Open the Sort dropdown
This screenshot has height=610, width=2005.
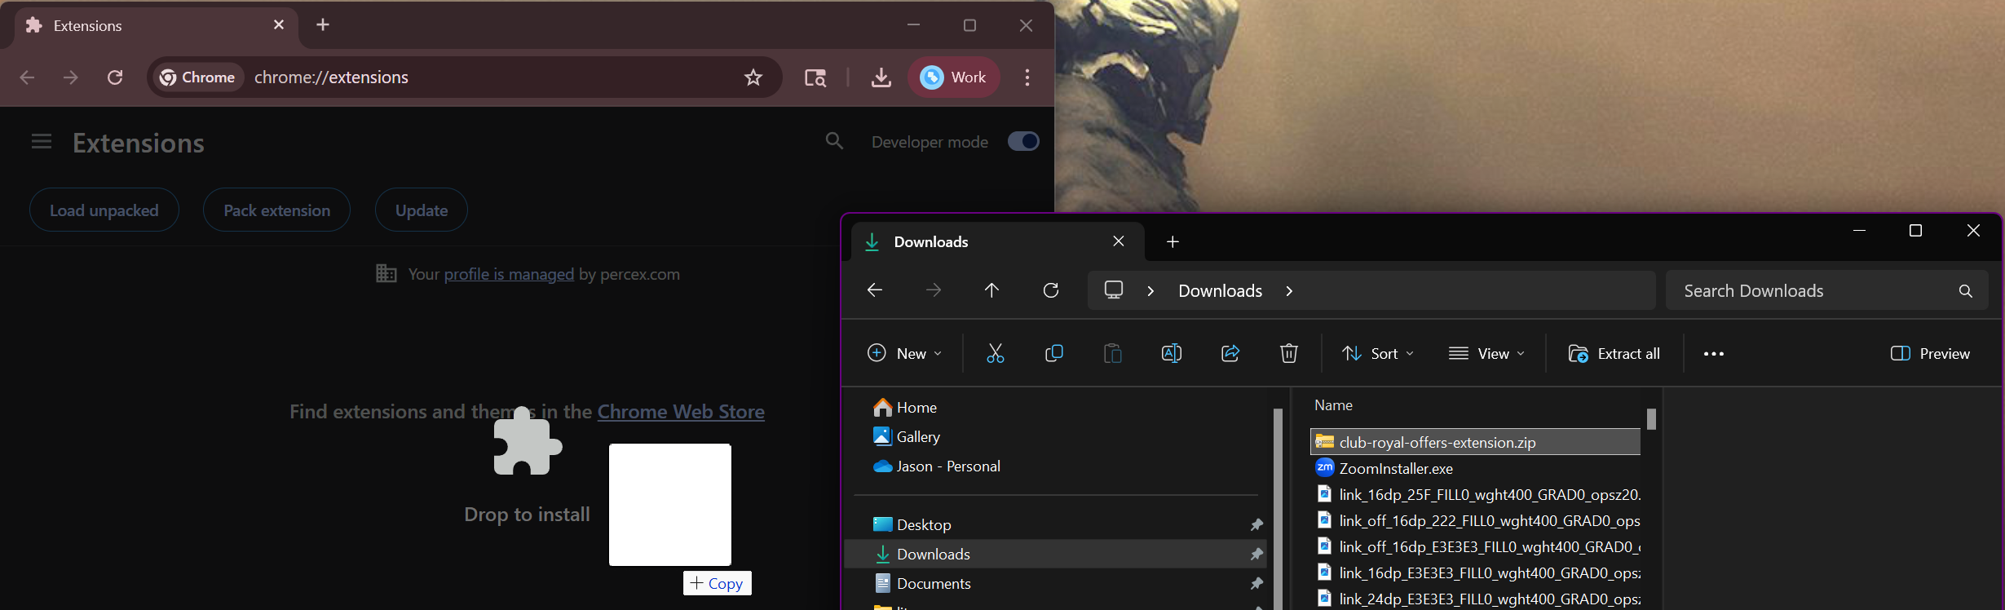point(1378,353)
